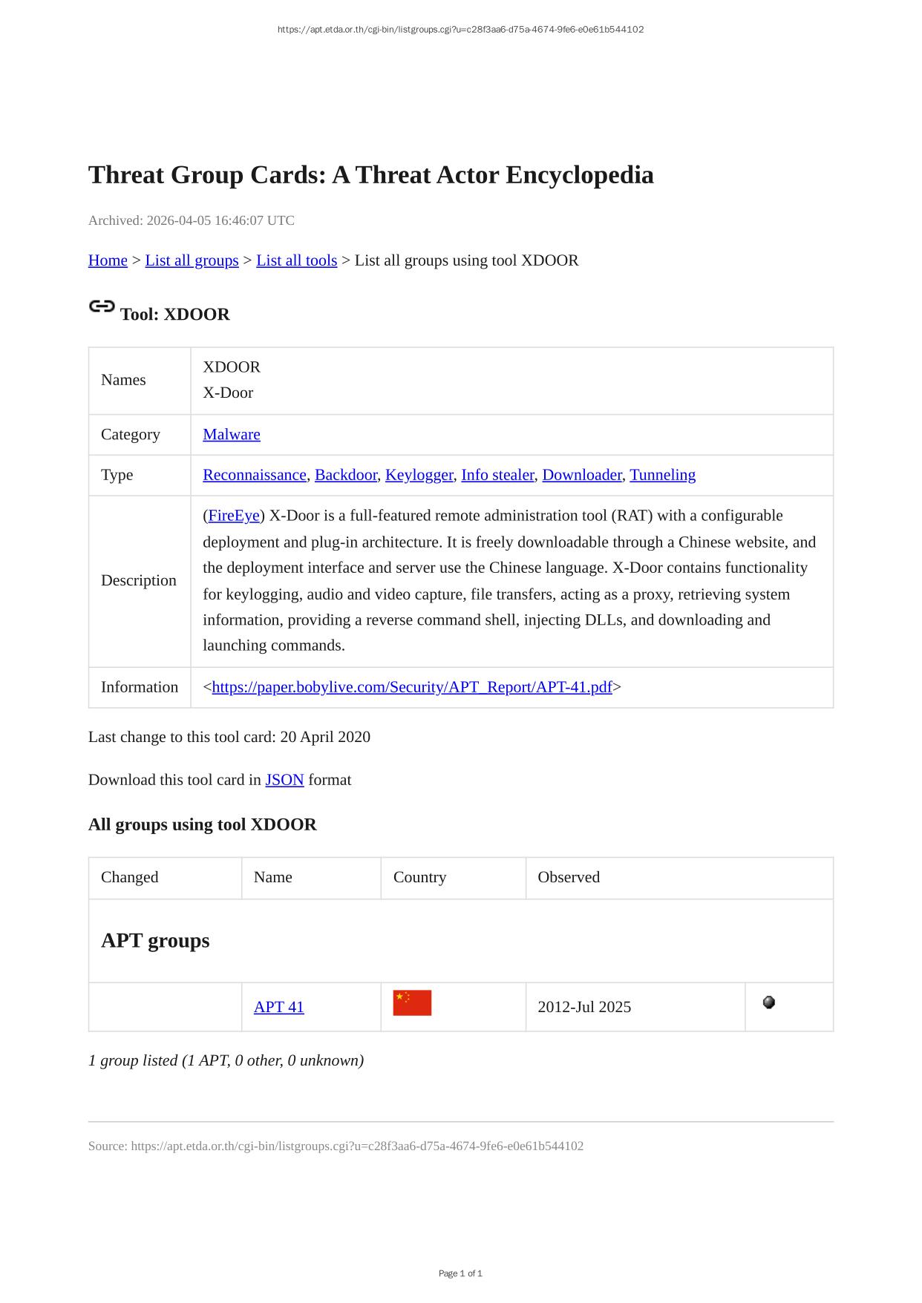The image size is (922, 1303).
Task: Open the APT-41.pdf report URL
Action: 412,687
